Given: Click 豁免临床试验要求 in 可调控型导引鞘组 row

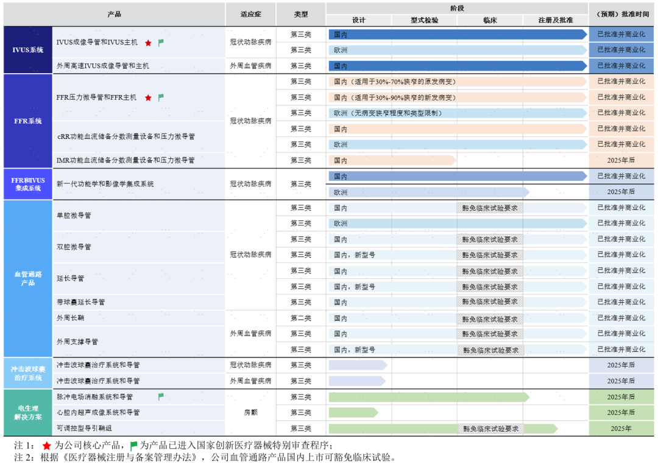Looking at the screenshot, I should click(x=490, y=429).
